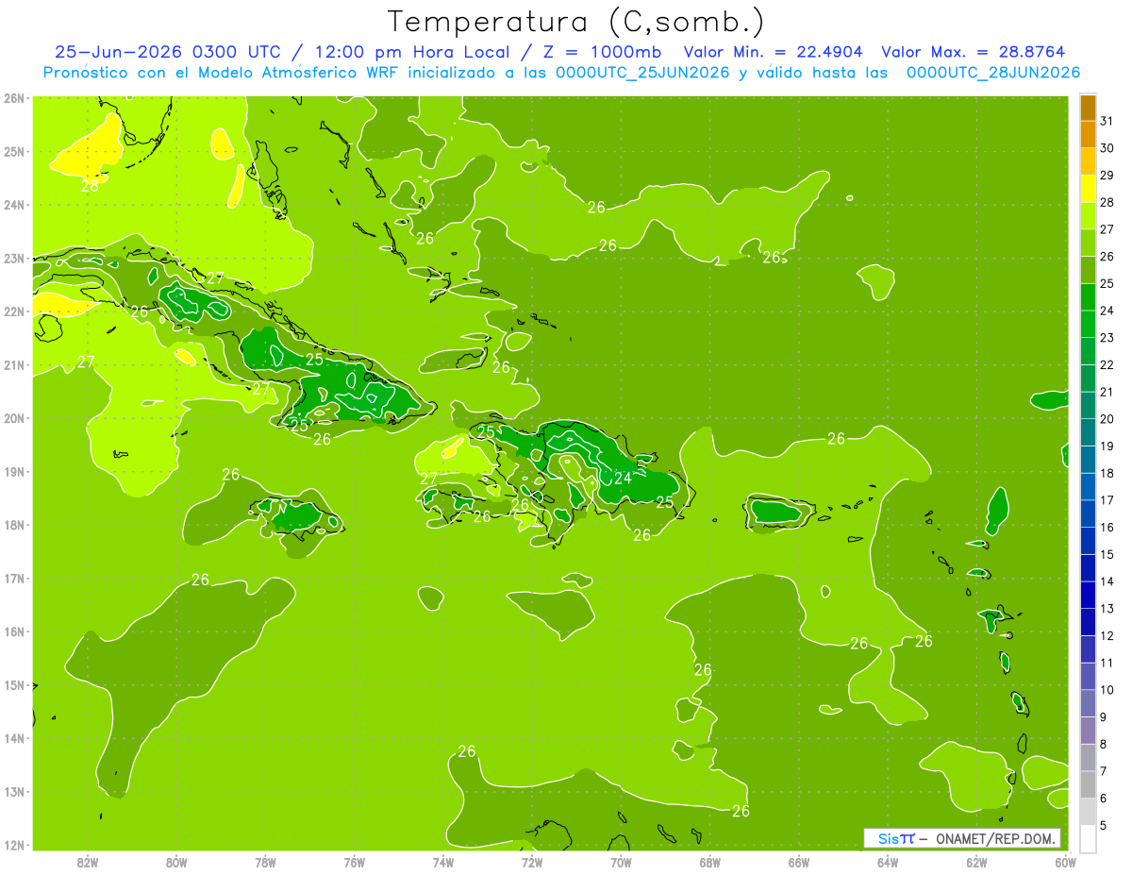Click the color bar label "10"
This screenshot has height=875, width=1132.
point(1107,690)
